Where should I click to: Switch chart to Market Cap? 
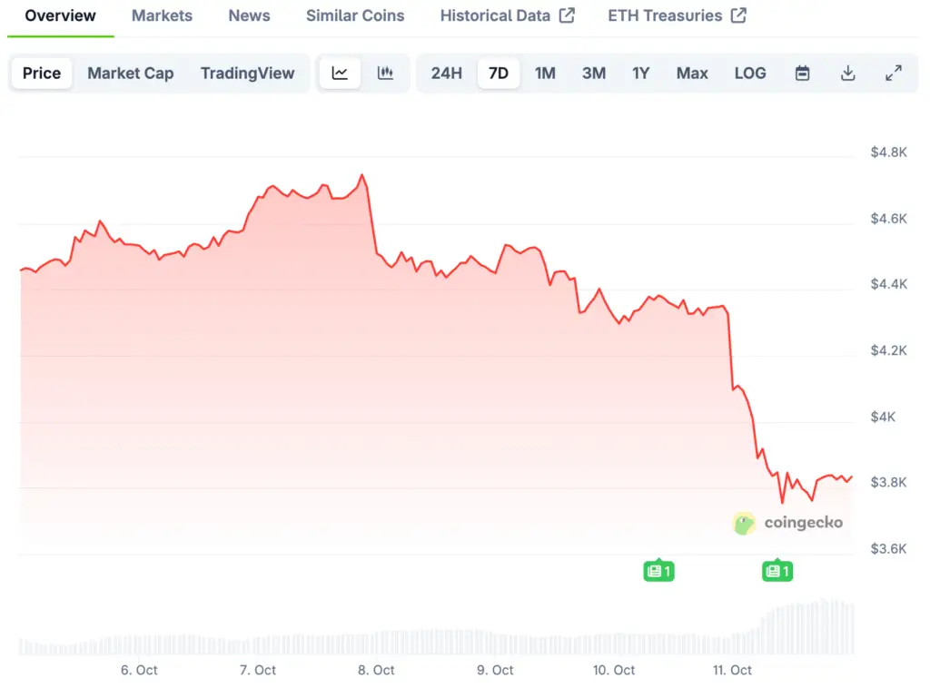pyautogui.click(x=130, y=74)
